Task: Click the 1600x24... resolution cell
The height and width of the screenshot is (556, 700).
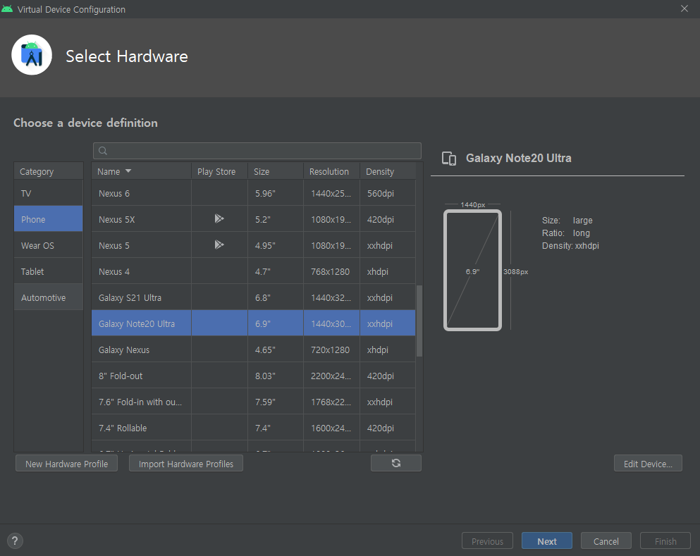Action: coord(332,428)
